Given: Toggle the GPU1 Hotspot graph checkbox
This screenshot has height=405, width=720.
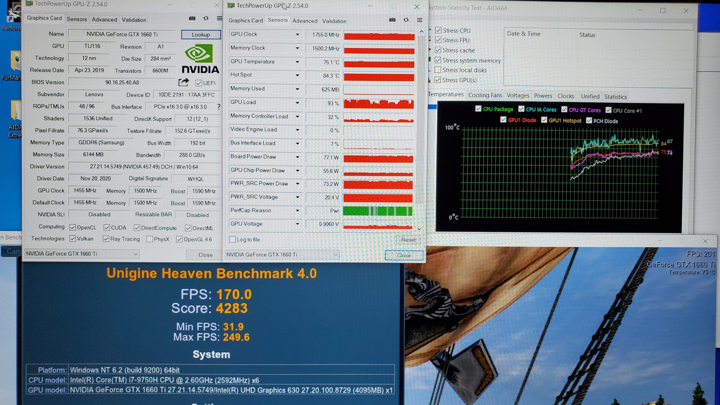Looking at the screenshot, I should pyautogui.click(x=544, y=120).
